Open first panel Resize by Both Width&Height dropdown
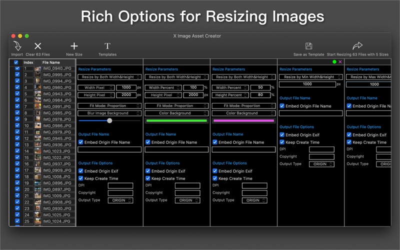Screen dimensions: 400x250 (x=109, y=77)
